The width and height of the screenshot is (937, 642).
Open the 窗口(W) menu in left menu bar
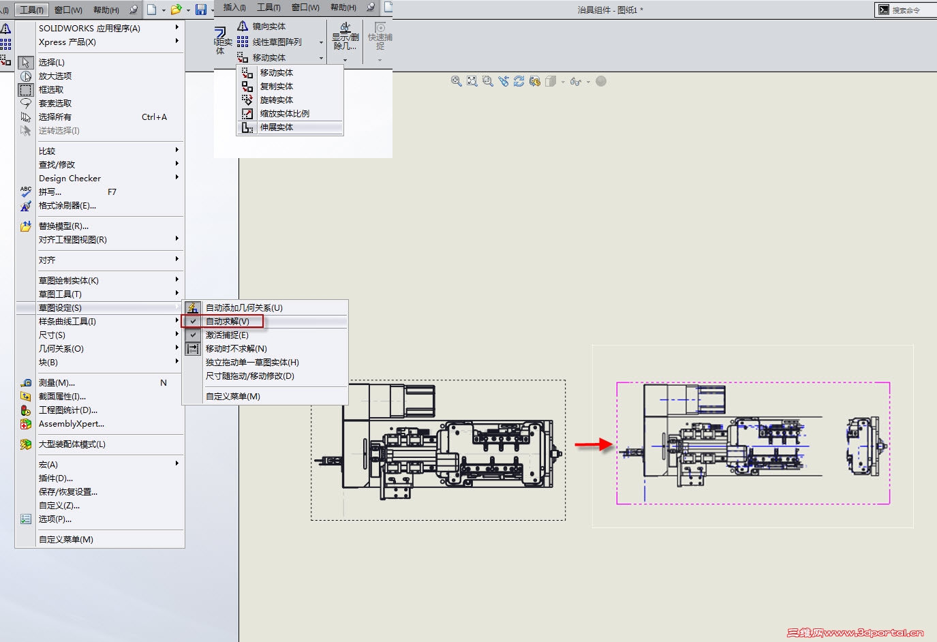tap(68, 10)
